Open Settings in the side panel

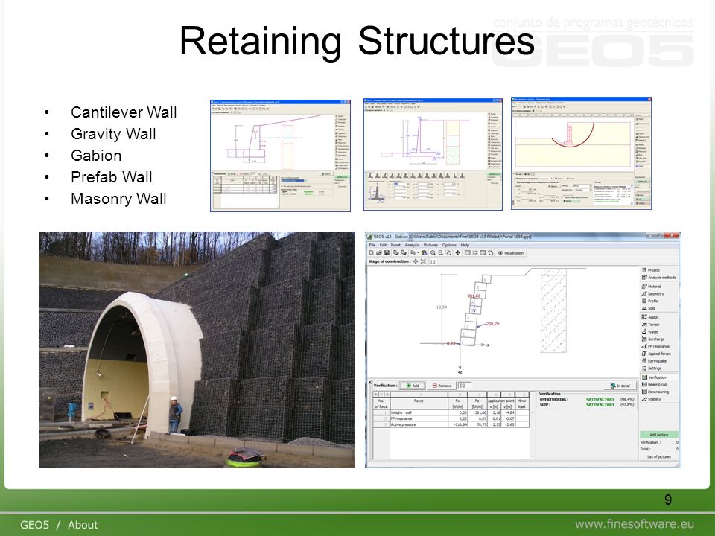pos(651,368)
